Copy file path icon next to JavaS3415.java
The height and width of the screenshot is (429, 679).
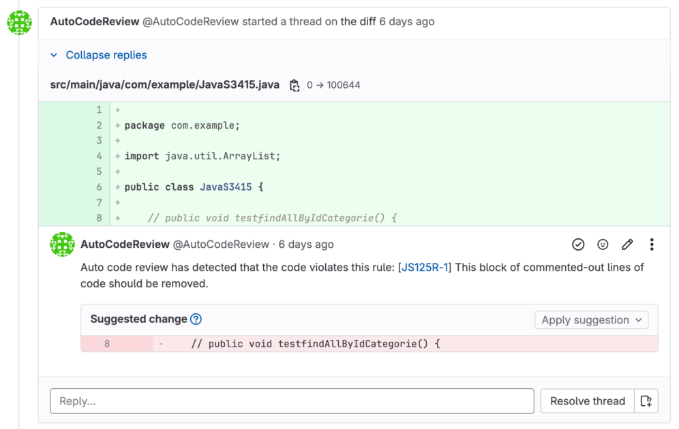pos(295,85)
